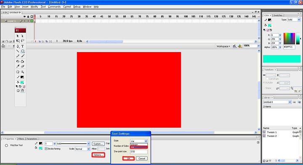This screenshot has height=165, width=303.
Task: Select the Text tool
Action: pos(22,46)
